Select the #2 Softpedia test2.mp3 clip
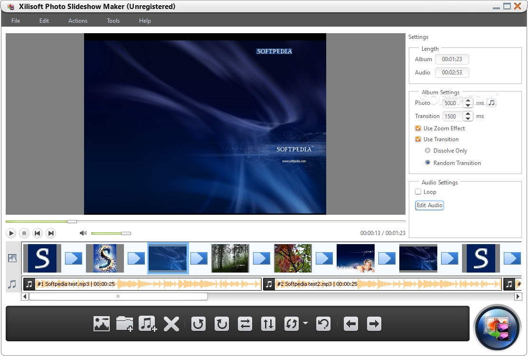The image size is (528, 356). 382,284
